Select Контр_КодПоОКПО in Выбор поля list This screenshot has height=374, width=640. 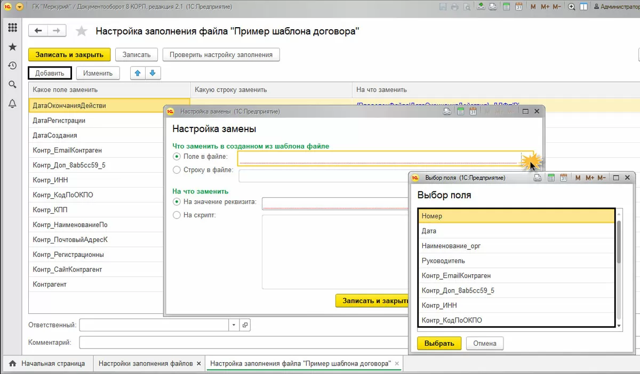516,320
